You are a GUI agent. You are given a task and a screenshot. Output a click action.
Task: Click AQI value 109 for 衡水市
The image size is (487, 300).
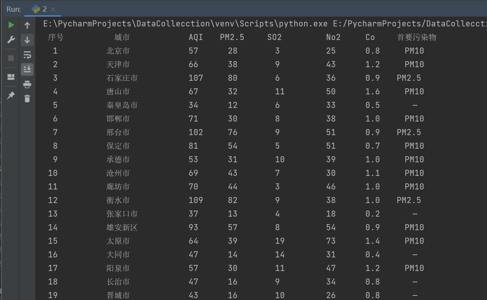click(196, 200)
